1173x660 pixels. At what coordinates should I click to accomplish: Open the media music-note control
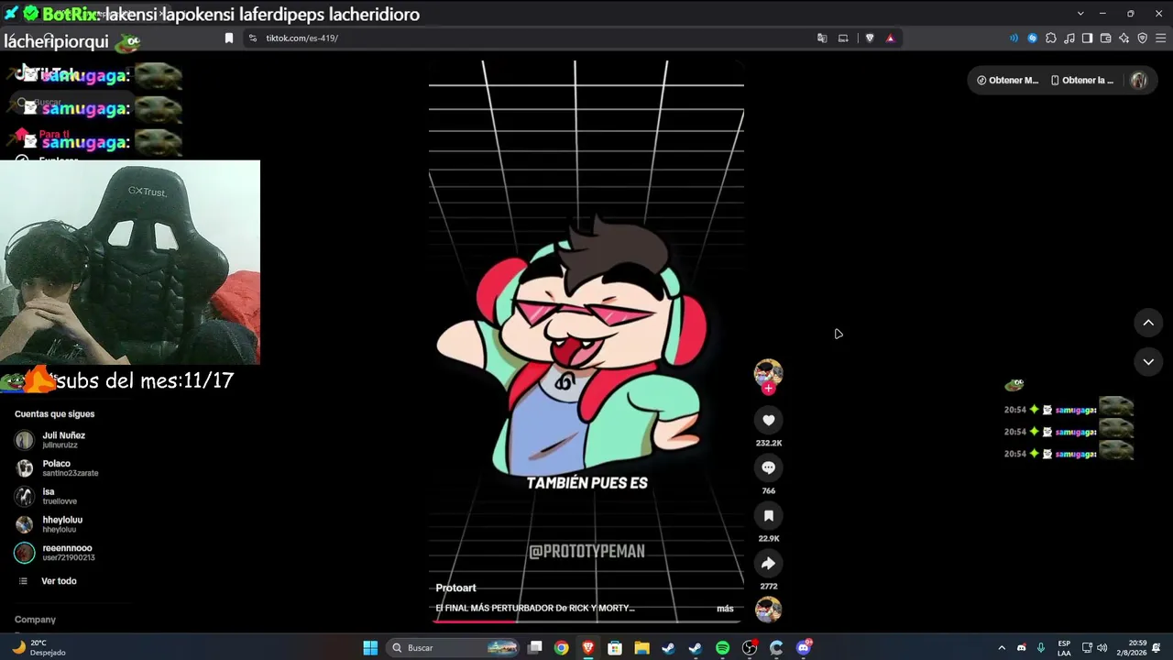[x=1069, y=38]
